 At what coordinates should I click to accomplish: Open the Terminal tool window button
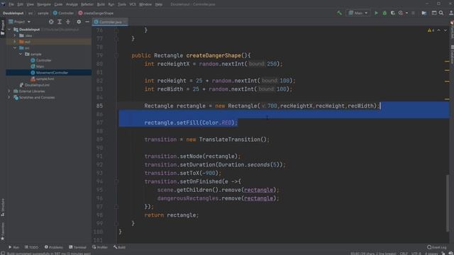pos(77,247)
